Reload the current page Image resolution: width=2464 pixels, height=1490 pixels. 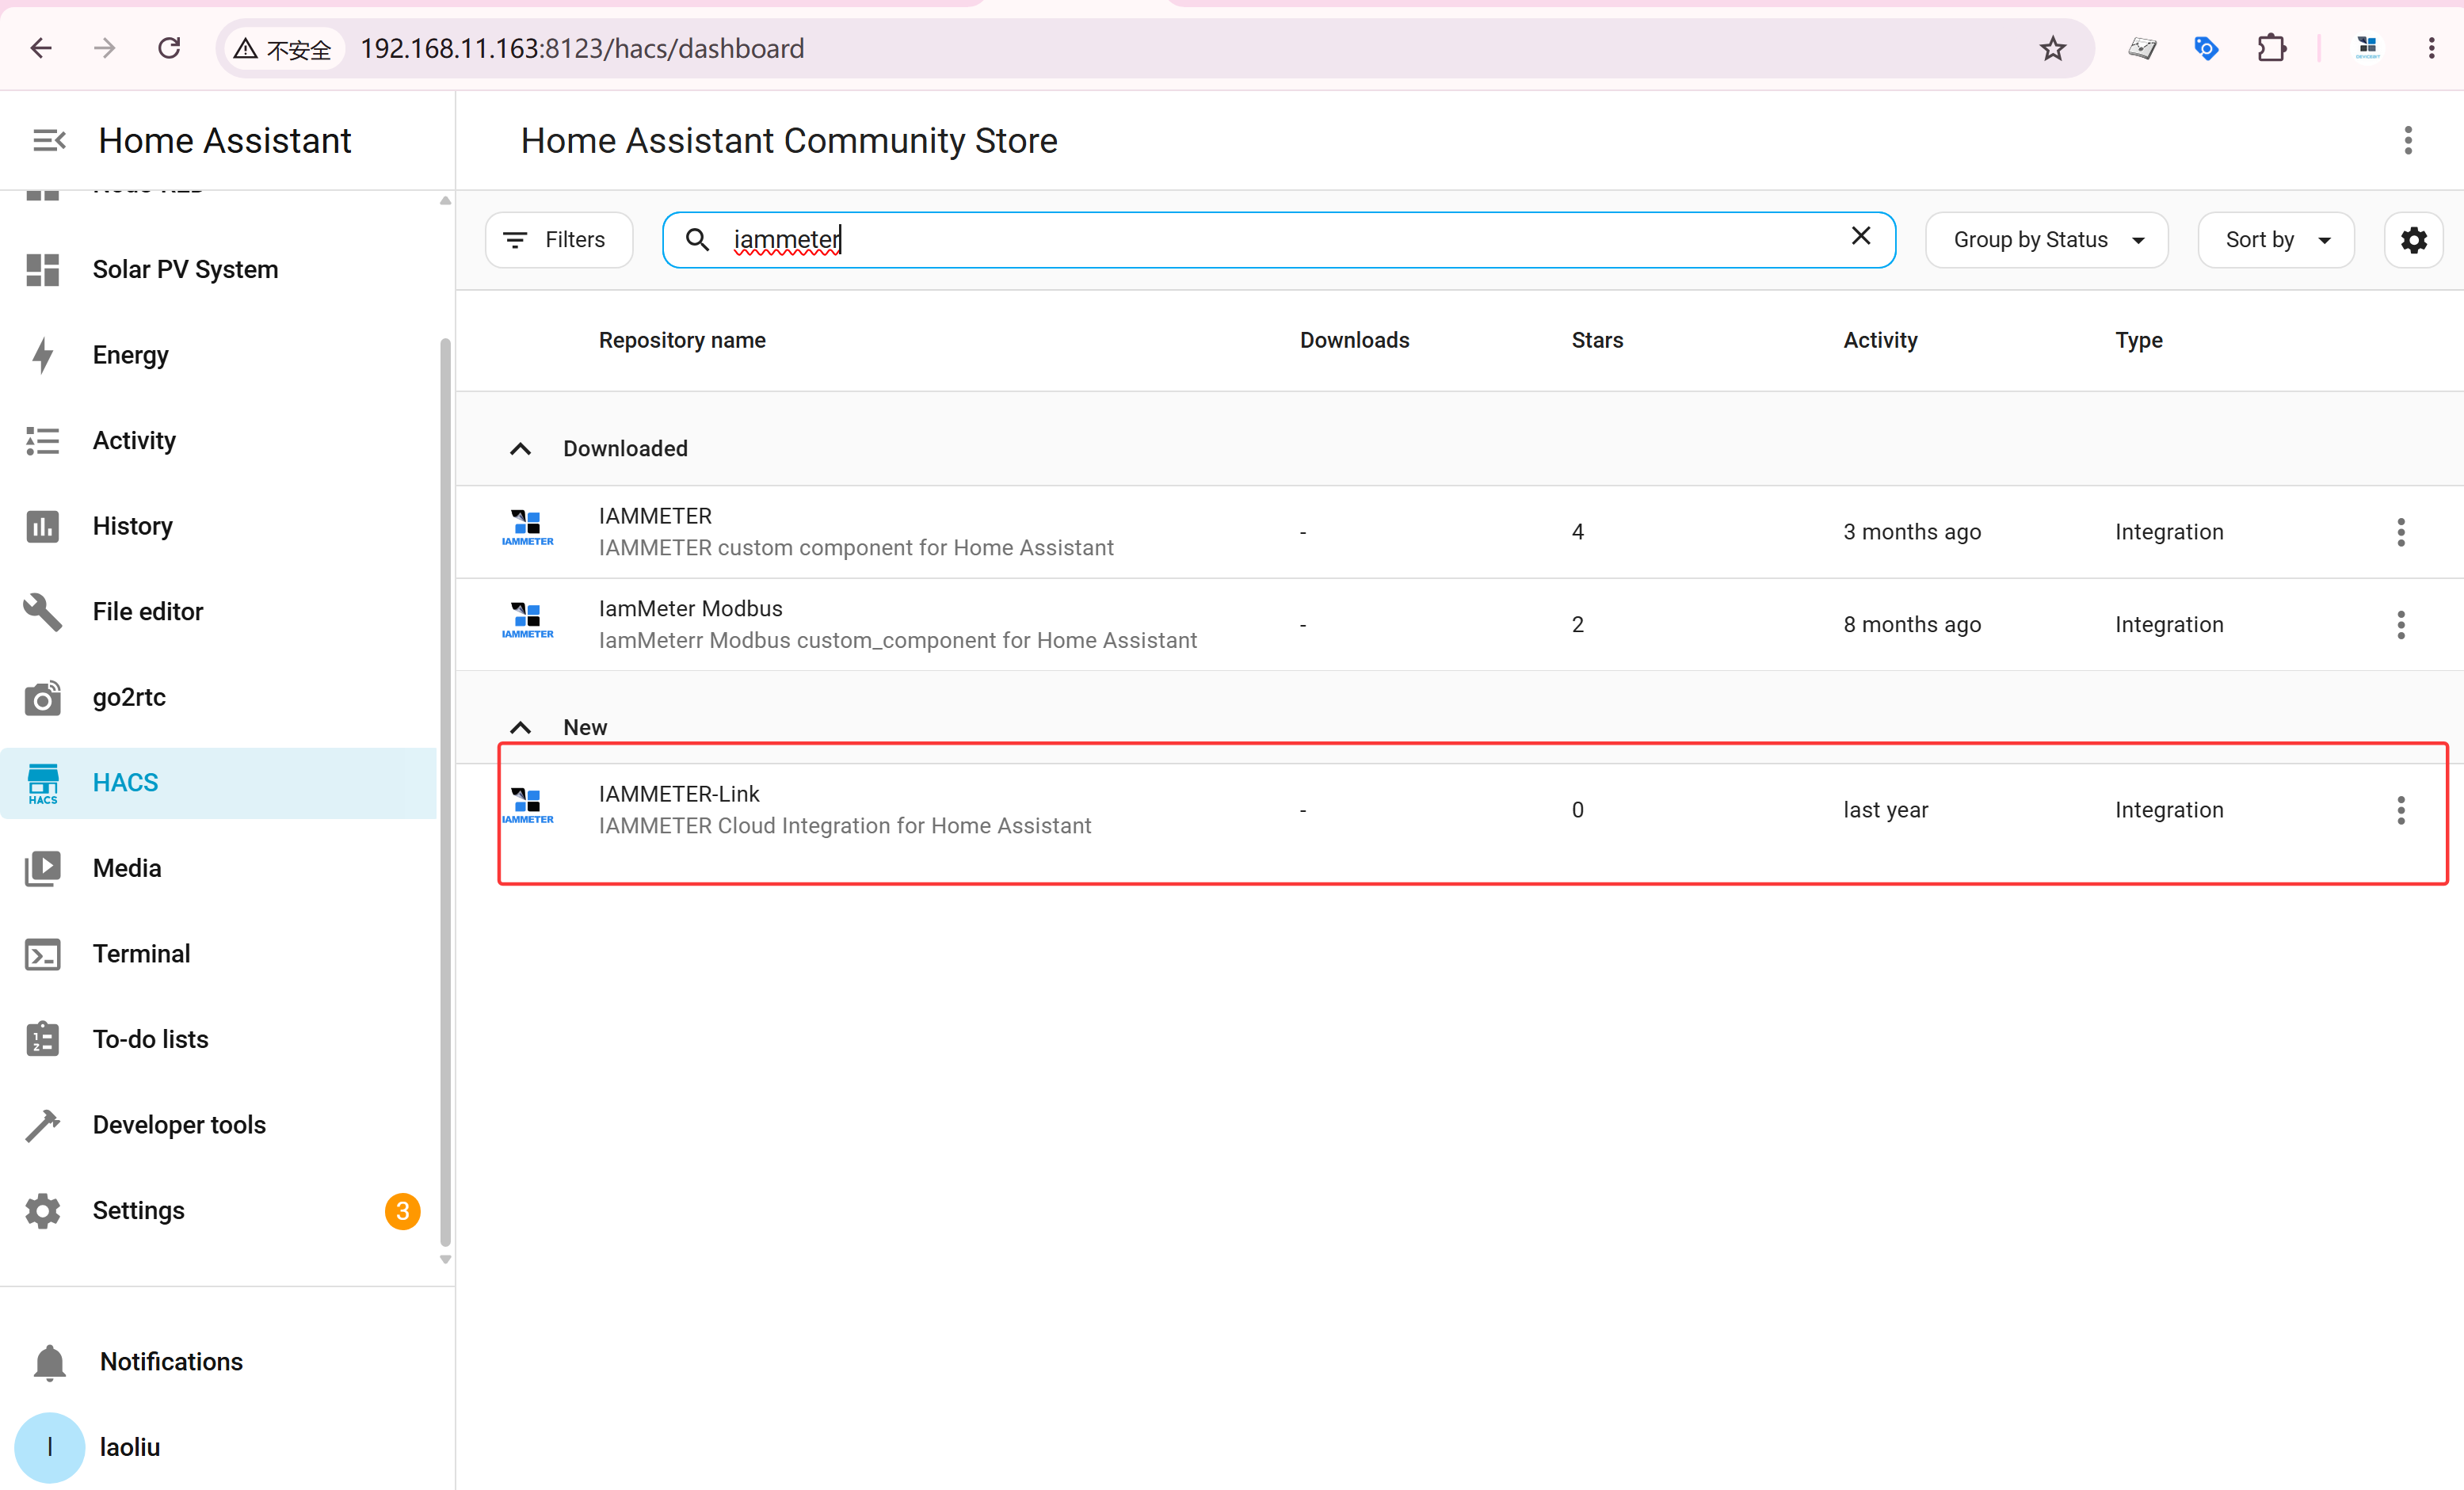point(169,48)
